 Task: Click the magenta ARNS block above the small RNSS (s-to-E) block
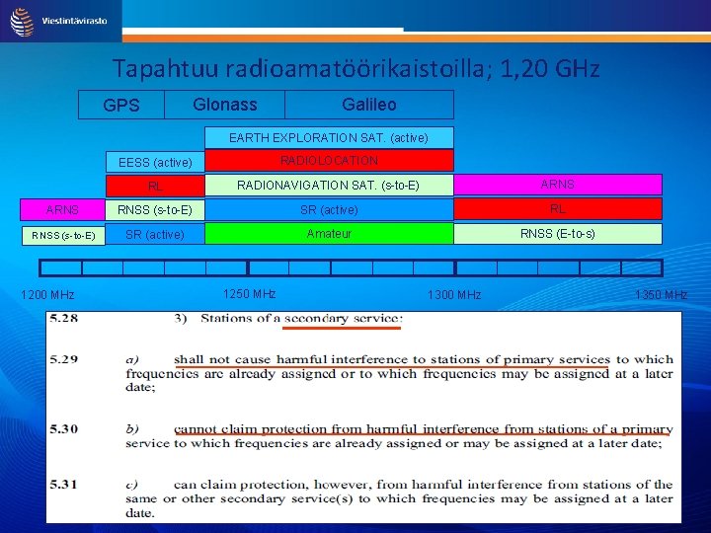[62, 210]
